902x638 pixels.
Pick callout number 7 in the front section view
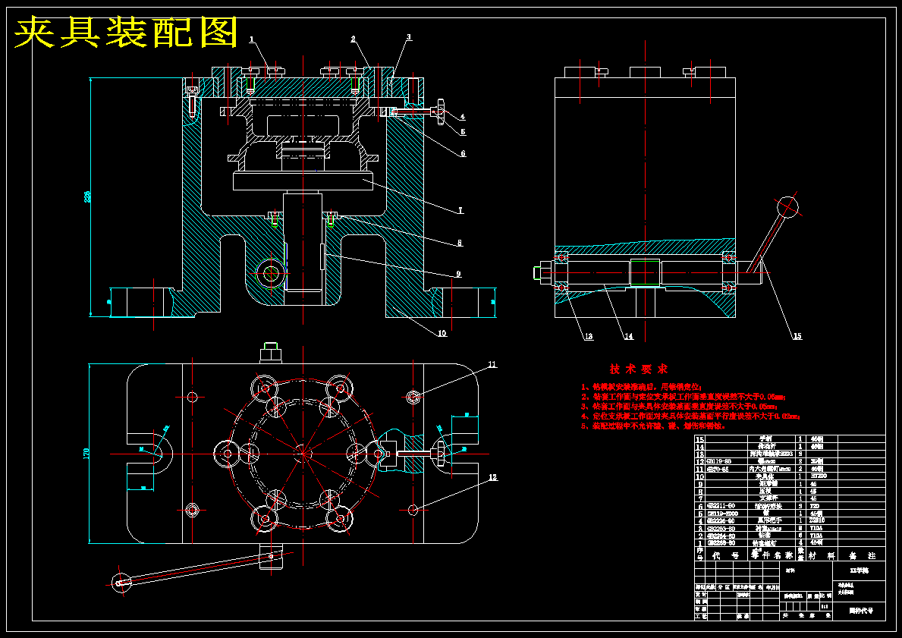pos(460,211)
